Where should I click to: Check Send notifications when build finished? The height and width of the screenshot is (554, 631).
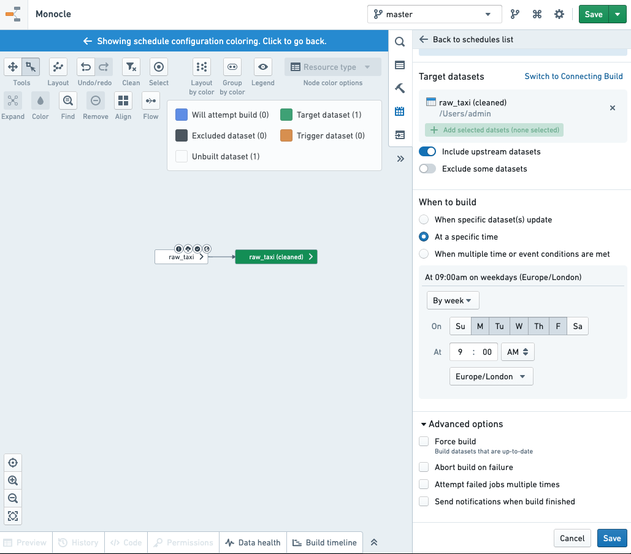424,502
